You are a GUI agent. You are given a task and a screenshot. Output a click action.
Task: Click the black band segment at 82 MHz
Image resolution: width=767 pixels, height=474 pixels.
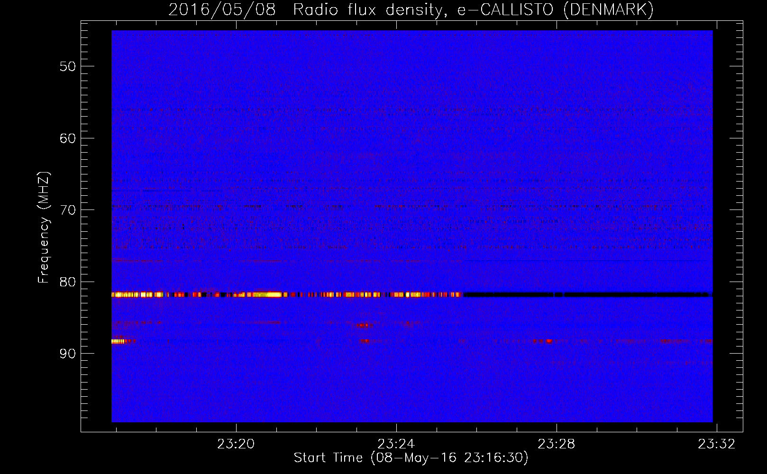click(588, 295)
